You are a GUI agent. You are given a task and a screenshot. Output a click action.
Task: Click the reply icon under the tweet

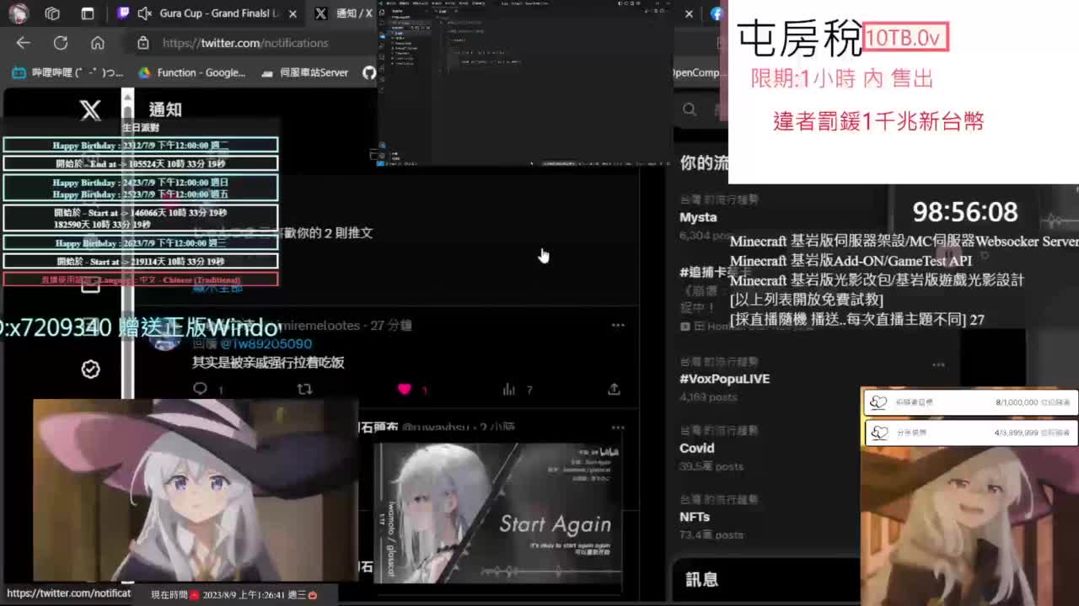201,389
